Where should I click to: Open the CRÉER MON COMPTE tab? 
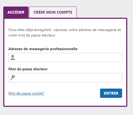[x=53, y=12]
